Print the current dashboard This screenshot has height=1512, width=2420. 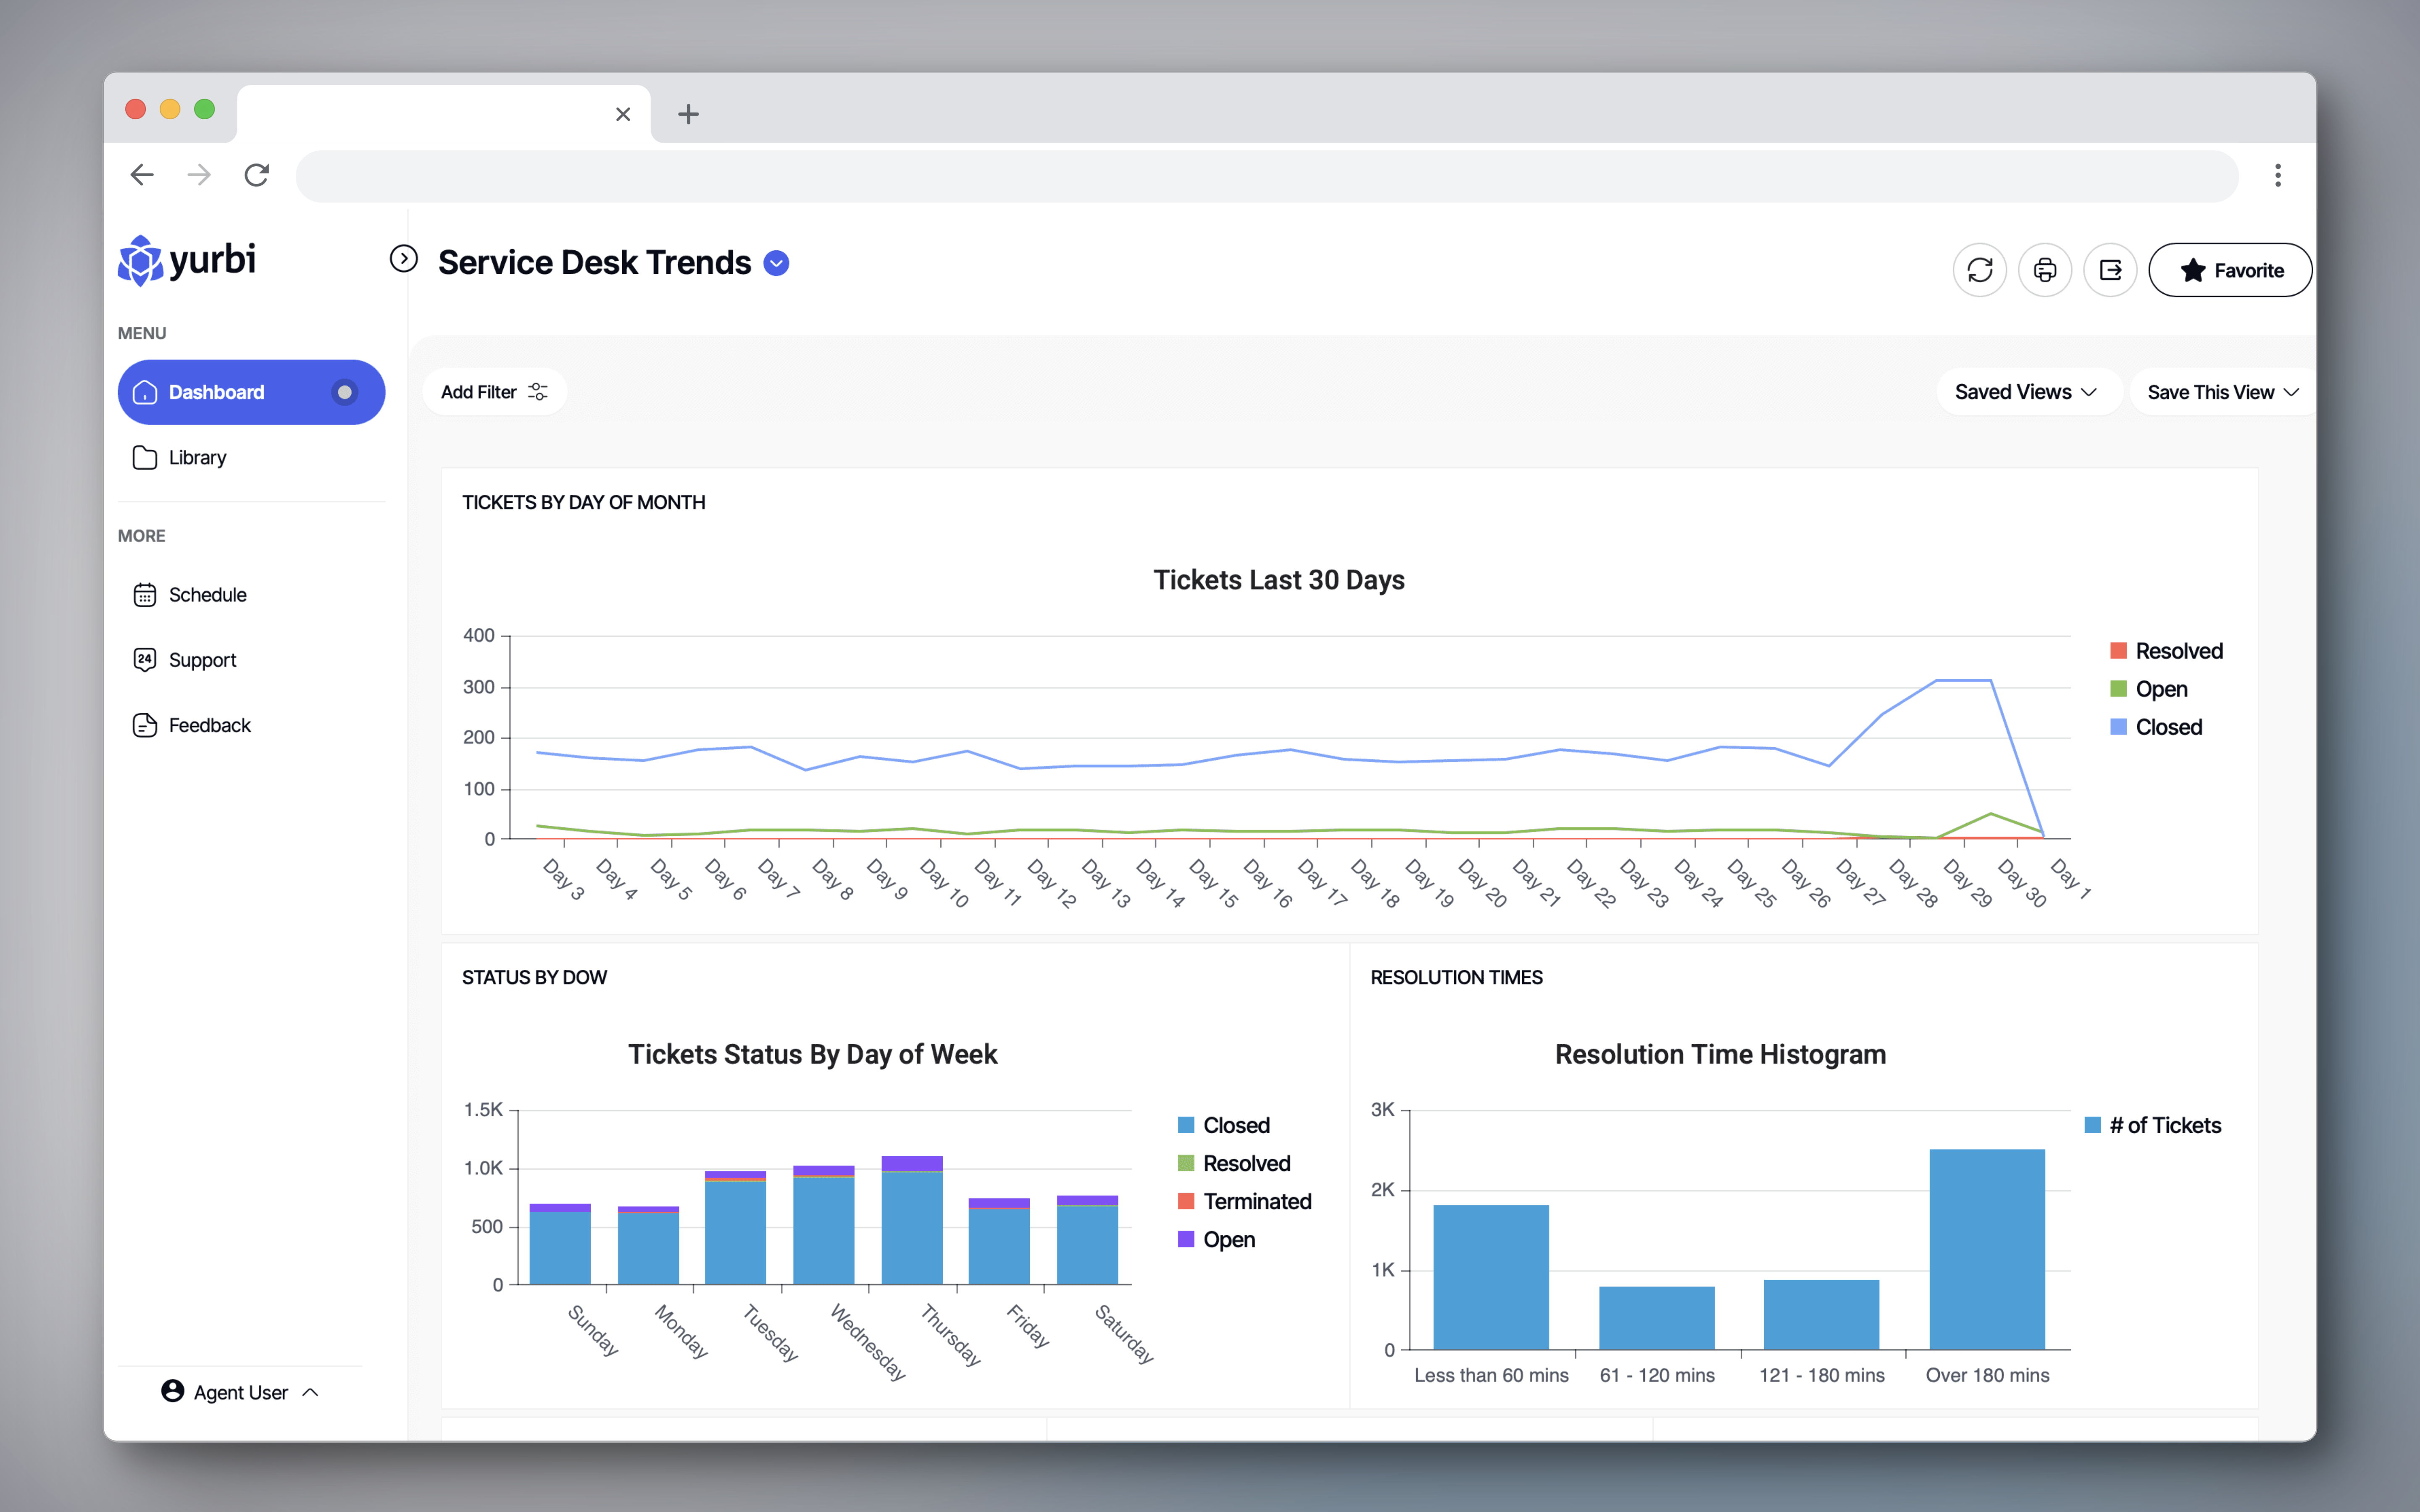[2045, 269]
